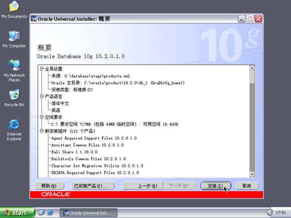Select Character Set Migration Utility row
The width and height of the screenshot is (291, 218).
point(97,166)
